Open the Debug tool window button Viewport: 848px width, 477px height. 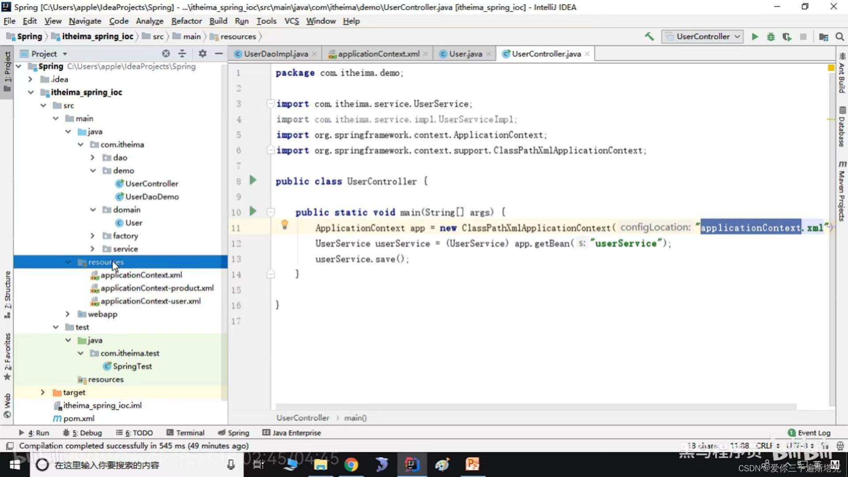pyautogui.click(x=82, y=433)
